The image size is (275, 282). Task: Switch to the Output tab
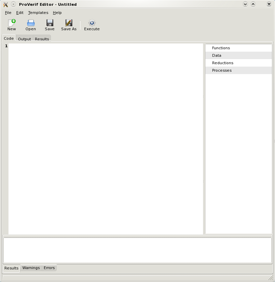[24, 39]
